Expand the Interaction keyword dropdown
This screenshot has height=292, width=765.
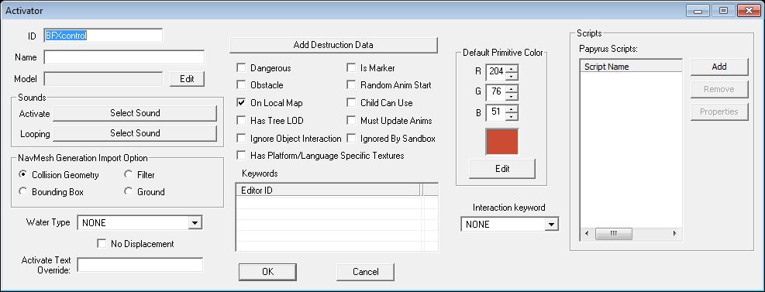[551, 225]
